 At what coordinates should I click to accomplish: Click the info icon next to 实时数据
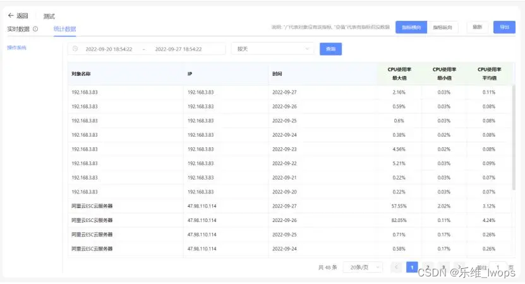[35, 29]
